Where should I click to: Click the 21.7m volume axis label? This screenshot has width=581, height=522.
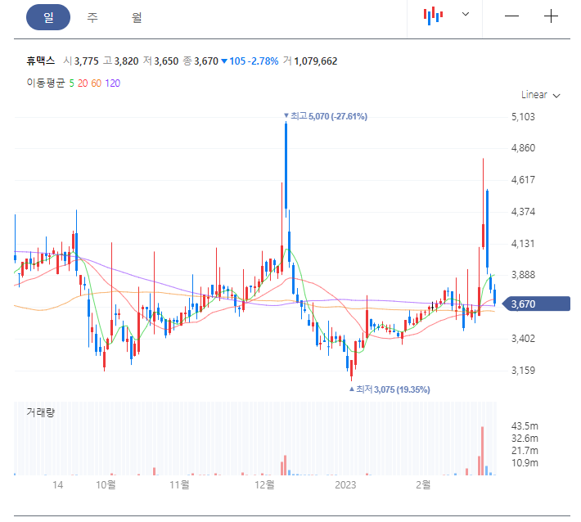pyautogui.click(x=525, y=451)
